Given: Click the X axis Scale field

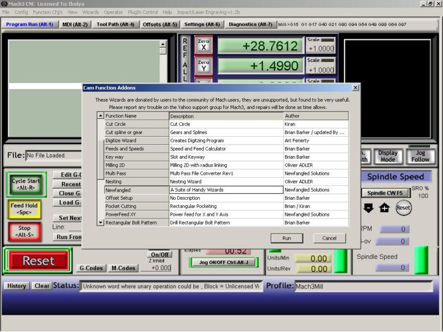Looking at the screenshot, I should [321, 49].
